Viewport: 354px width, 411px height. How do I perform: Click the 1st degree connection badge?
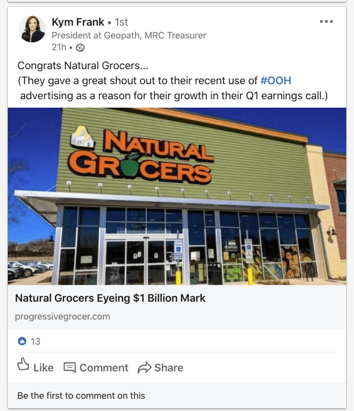point(121,22)
